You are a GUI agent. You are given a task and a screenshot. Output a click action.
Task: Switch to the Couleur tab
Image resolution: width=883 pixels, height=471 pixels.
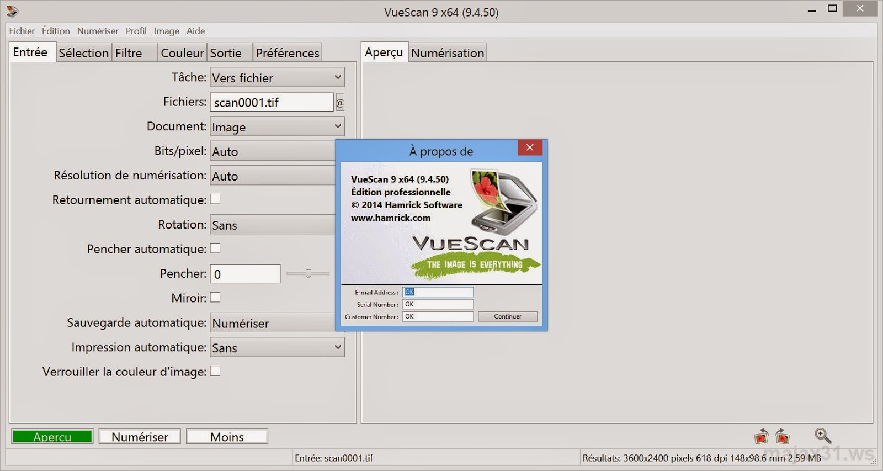point(182,53)
